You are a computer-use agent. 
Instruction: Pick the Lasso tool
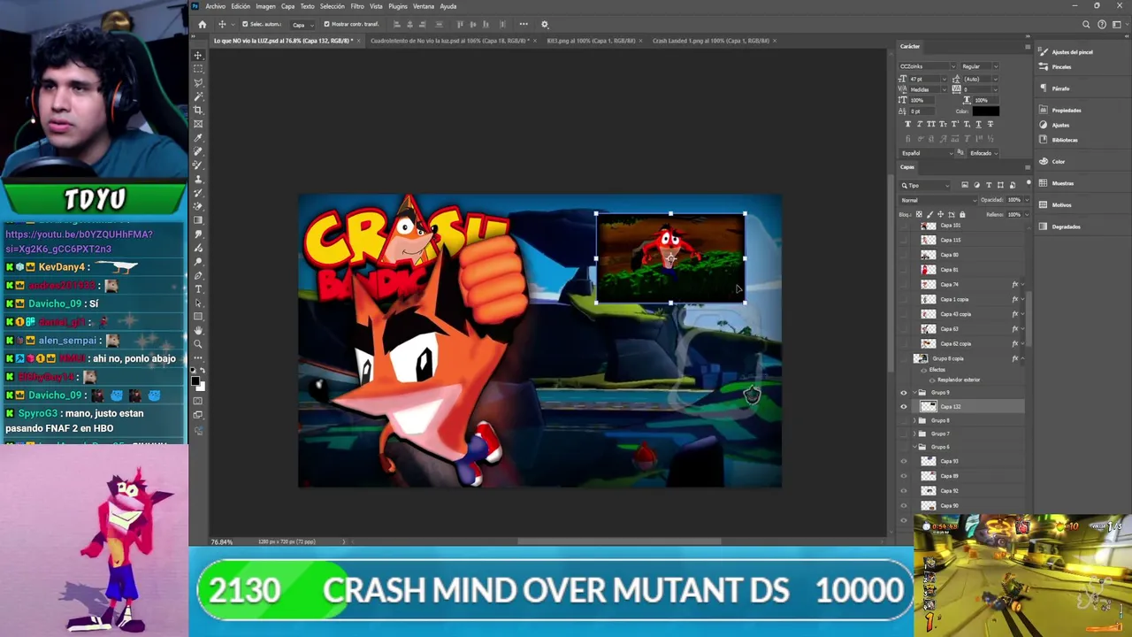tap(198, 82)
